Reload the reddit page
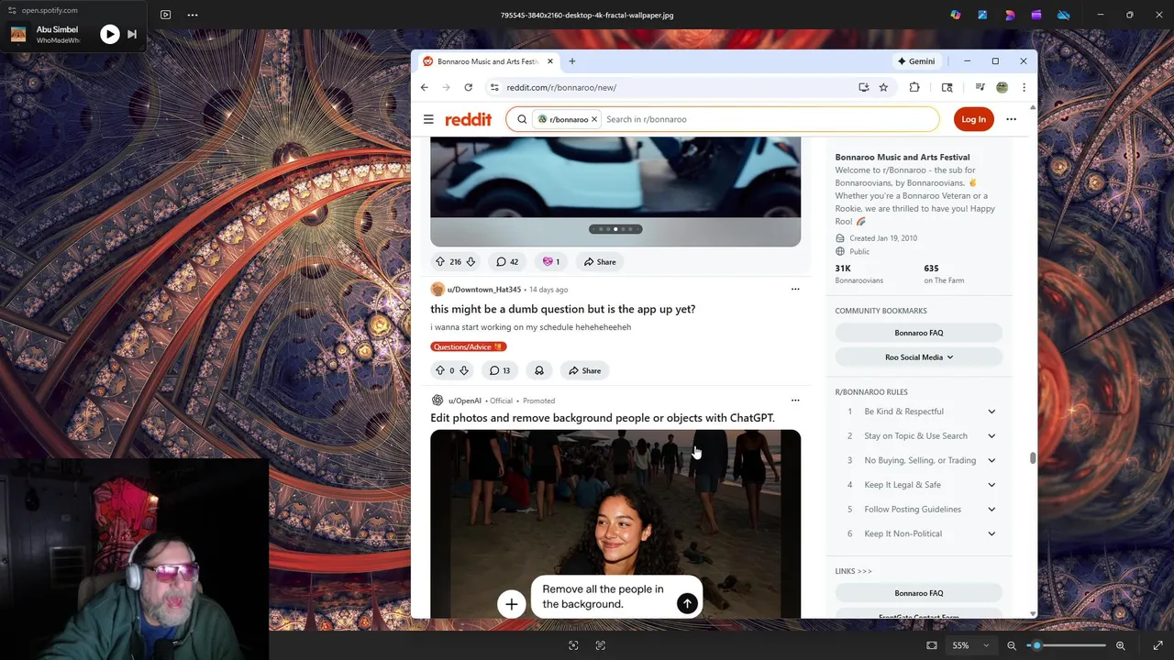 469,87
